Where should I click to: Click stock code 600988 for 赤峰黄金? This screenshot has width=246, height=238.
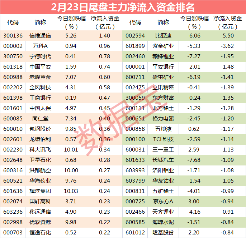pyautogui.click(x=13, y=77)
